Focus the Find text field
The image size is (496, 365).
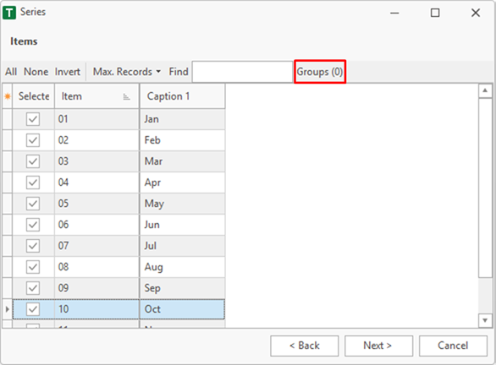coord(242,72)
